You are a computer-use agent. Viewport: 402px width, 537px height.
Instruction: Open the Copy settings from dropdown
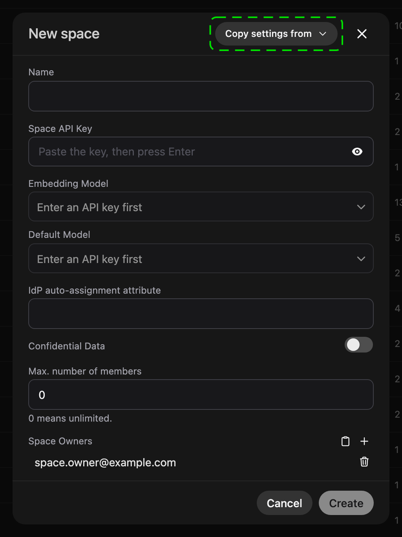coord(276,34)
